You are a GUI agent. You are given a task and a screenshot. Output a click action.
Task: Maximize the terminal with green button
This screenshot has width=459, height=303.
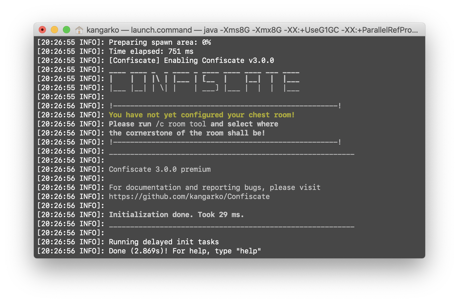pyautogui.click(x=67, y=30)
